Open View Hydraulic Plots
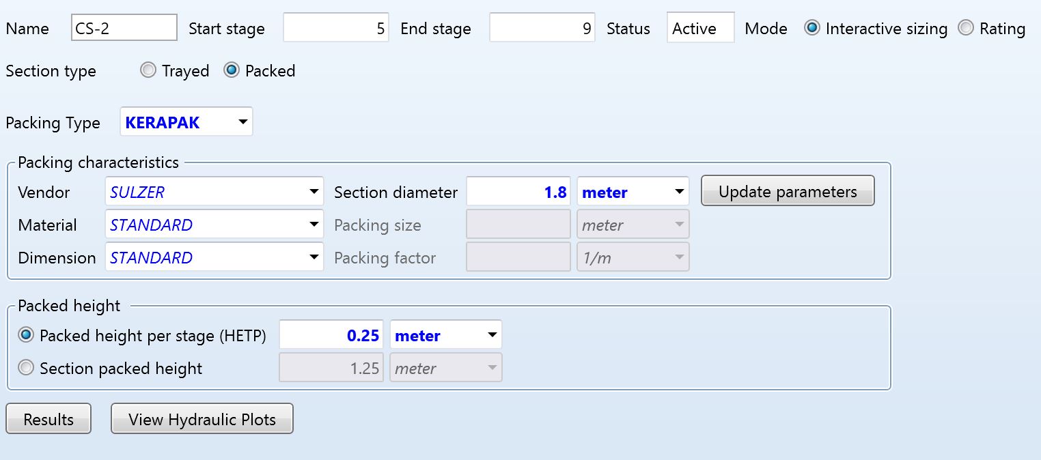 tap(202, 419)
